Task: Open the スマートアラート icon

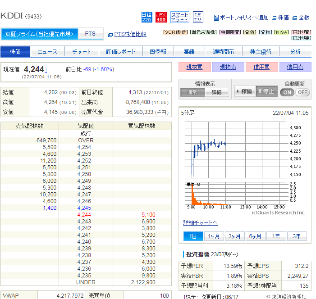Action: tap(179, 17)
